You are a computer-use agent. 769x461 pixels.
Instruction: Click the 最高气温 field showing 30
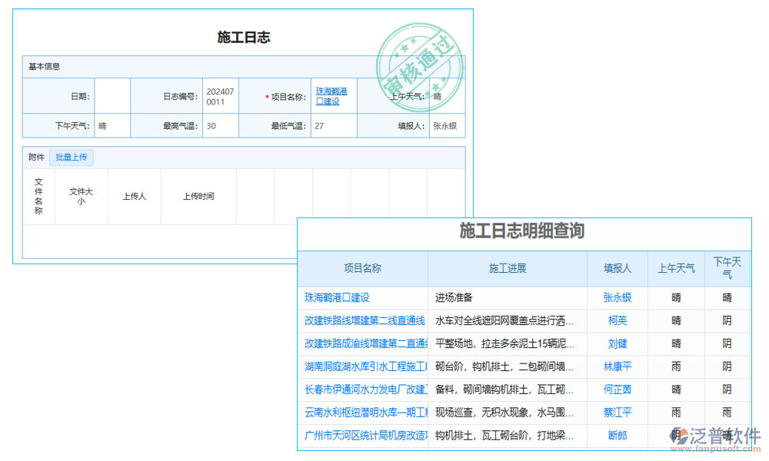(221, 124)
